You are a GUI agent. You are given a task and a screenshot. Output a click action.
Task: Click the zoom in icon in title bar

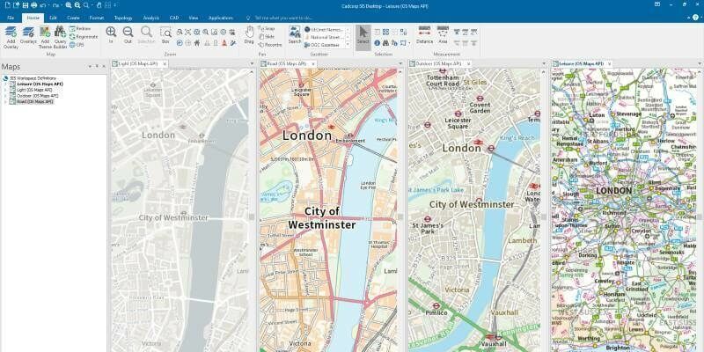pyautogui.click(x=69, y=5)
